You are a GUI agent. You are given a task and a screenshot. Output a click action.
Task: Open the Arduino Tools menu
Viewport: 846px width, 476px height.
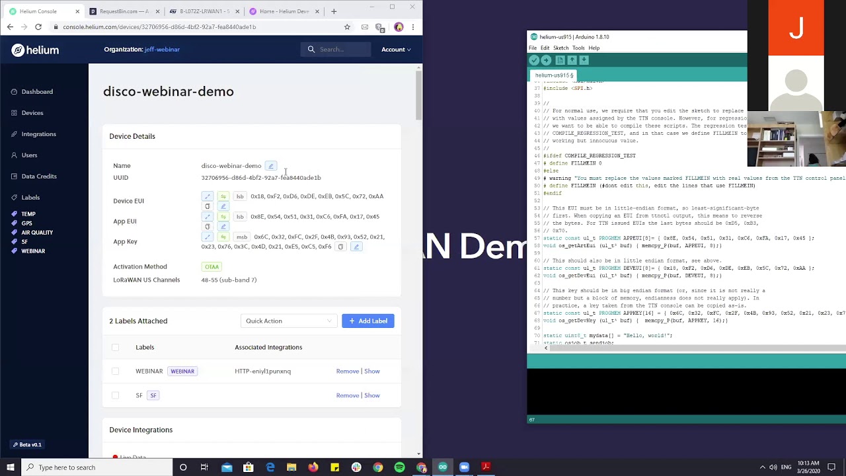[x=578, y=48]
